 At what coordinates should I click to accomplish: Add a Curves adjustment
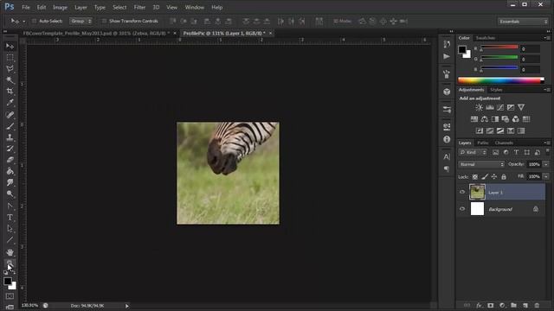pyautogui.click(x=500, y=107)
